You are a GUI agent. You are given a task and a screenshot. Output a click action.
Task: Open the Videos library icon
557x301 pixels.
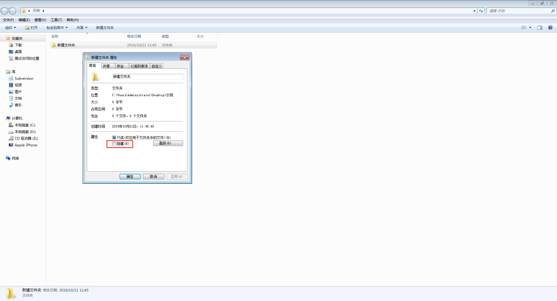(11, 85)
